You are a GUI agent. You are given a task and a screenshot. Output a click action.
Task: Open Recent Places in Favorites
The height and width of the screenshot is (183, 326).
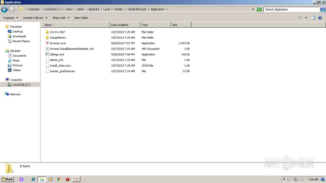pyautogui.click(x=21, y=41)
